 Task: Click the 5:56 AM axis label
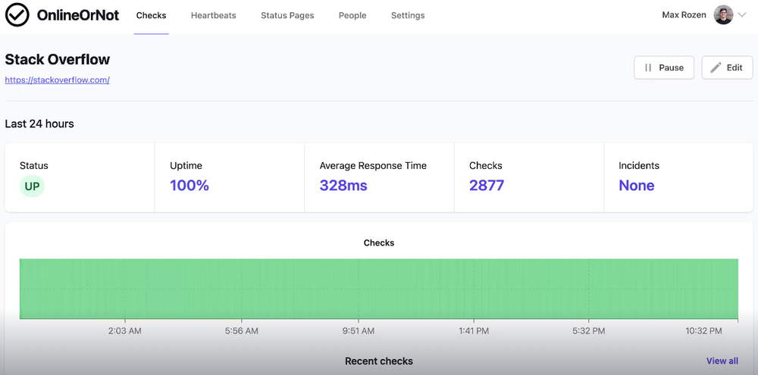[x=242, y=331]
